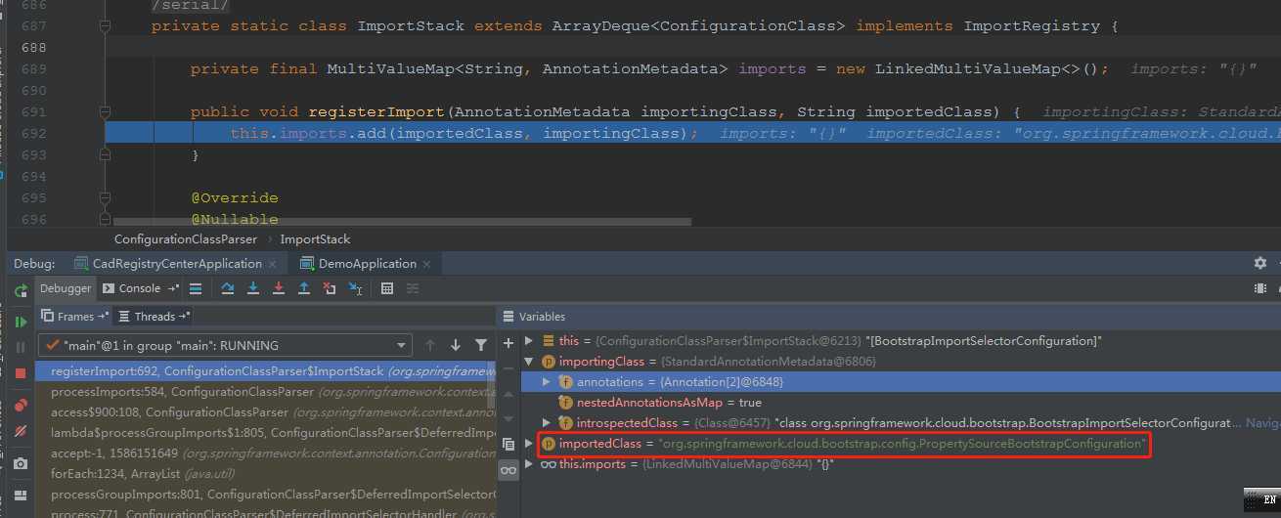Toggle code fold marker at line 691
The height and width of the screenshot is (518, 1281).
pyautogui.click(x=105, y=112)
